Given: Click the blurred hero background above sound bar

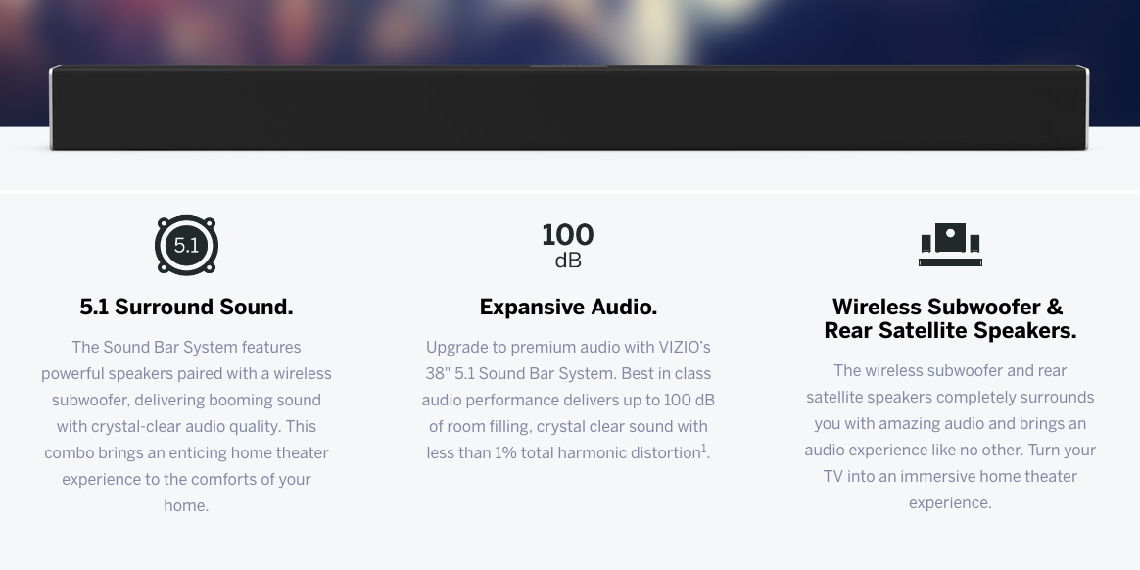Looking at the screenshot, I should [568, 29].
